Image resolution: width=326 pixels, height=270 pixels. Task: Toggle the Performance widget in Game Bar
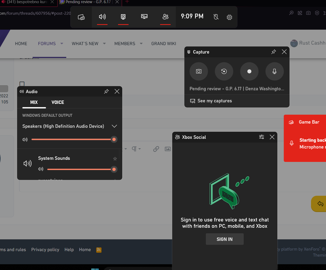(144, 17)
